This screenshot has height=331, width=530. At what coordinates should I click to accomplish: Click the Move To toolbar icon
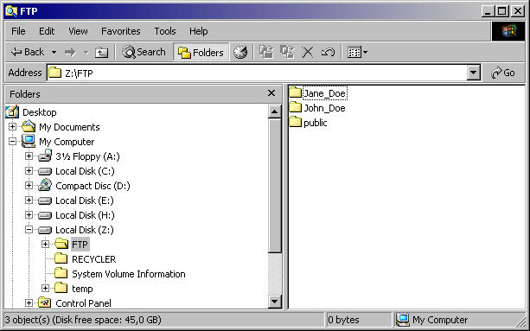pos(266,52)
